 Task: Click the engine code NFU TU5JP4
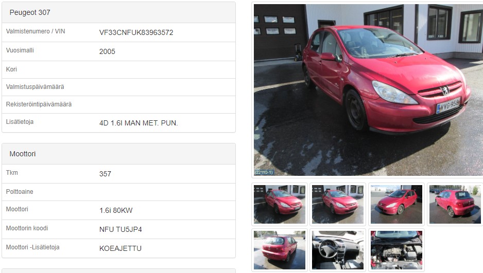(x=120, y=230)
